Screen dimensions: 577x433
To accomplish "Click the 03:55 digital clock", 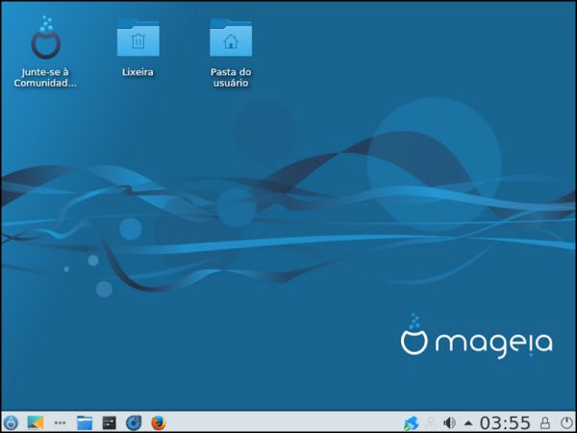I will [505, 422].
